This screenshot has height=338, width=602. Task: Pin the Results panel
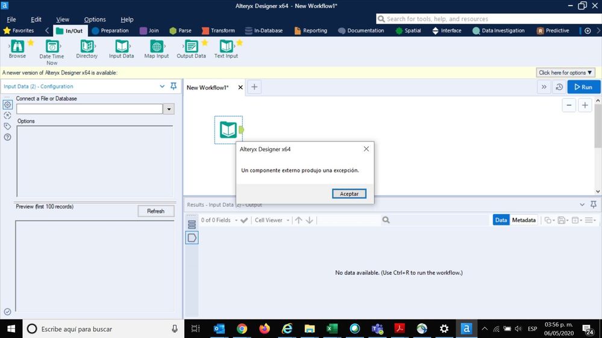(x=594, y=204)
